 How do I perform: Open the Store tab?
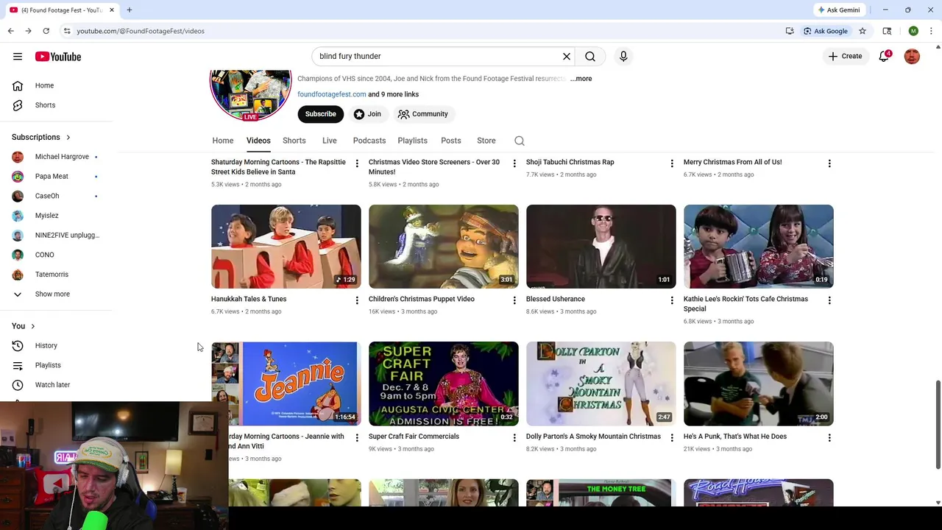[x=486, y=141]
